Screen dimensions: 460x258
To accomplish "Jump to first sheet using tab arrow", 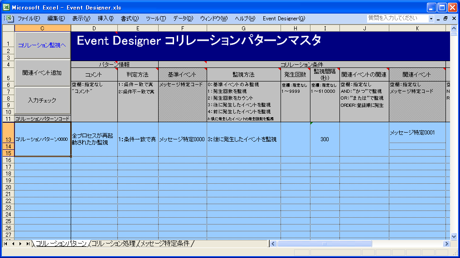I will click(x=6, y=244).
